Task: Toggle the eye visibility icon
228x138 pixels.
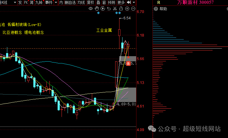Action: [x=91, y=8]
